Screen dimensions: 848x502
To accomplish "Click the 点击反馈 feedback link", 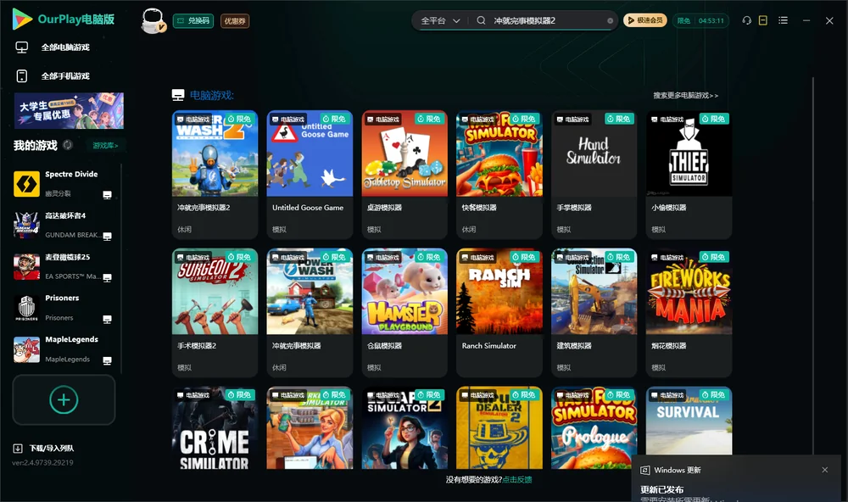I will tap(517, 479).
